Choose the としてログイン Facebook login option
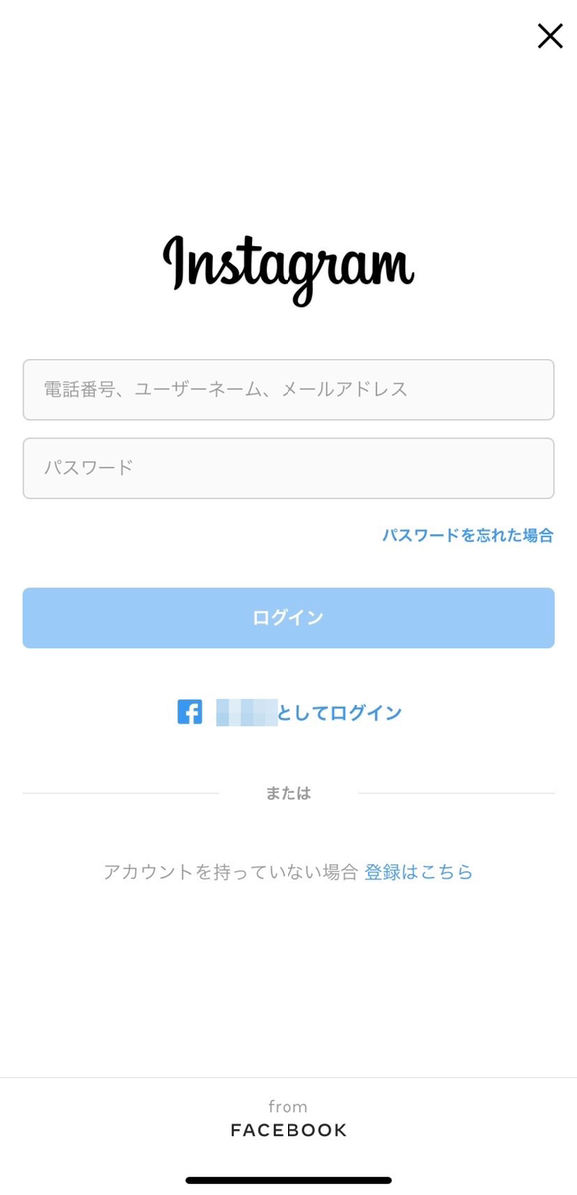577x1195 pixels. (338, 713)
